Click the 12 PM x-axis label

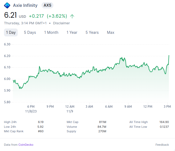(x=148, y=107)
